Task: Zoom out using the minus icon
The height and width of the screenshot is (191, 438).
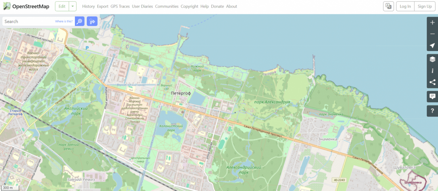Action: [432, 34]
